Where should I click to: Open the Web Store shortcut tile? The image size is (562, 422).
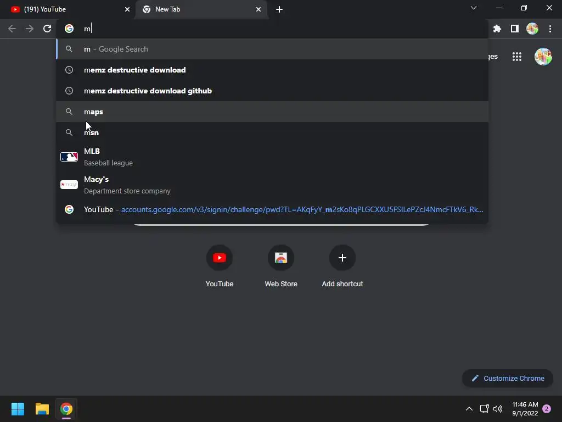281,266
